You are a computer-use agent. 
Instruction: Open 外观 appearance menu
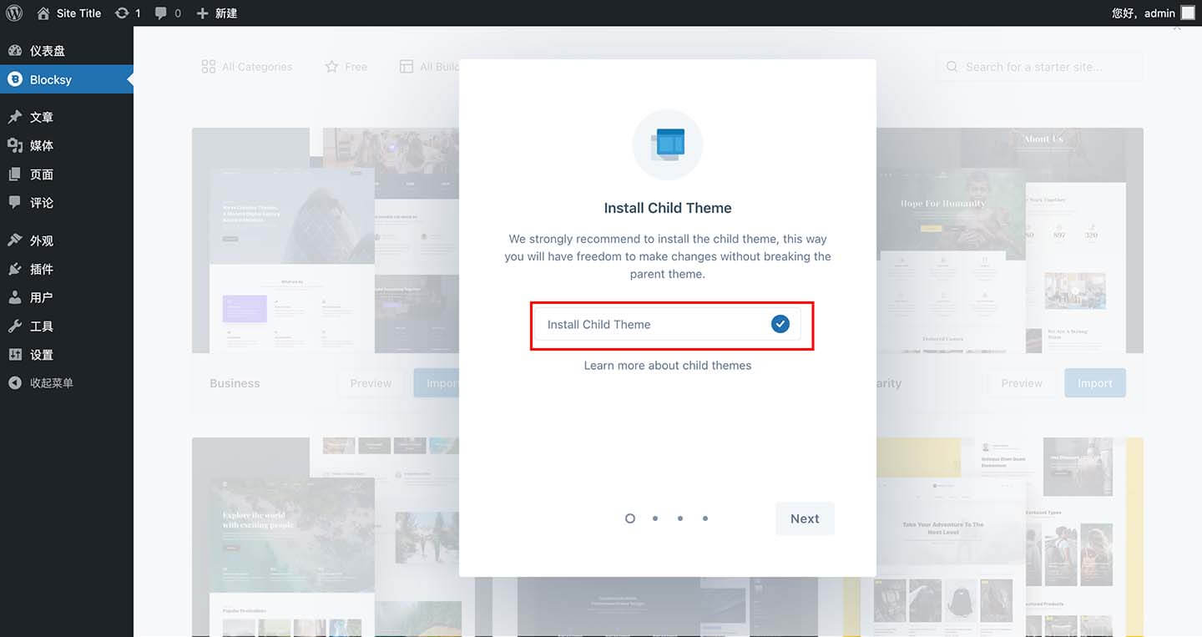(x=67, y=240)
